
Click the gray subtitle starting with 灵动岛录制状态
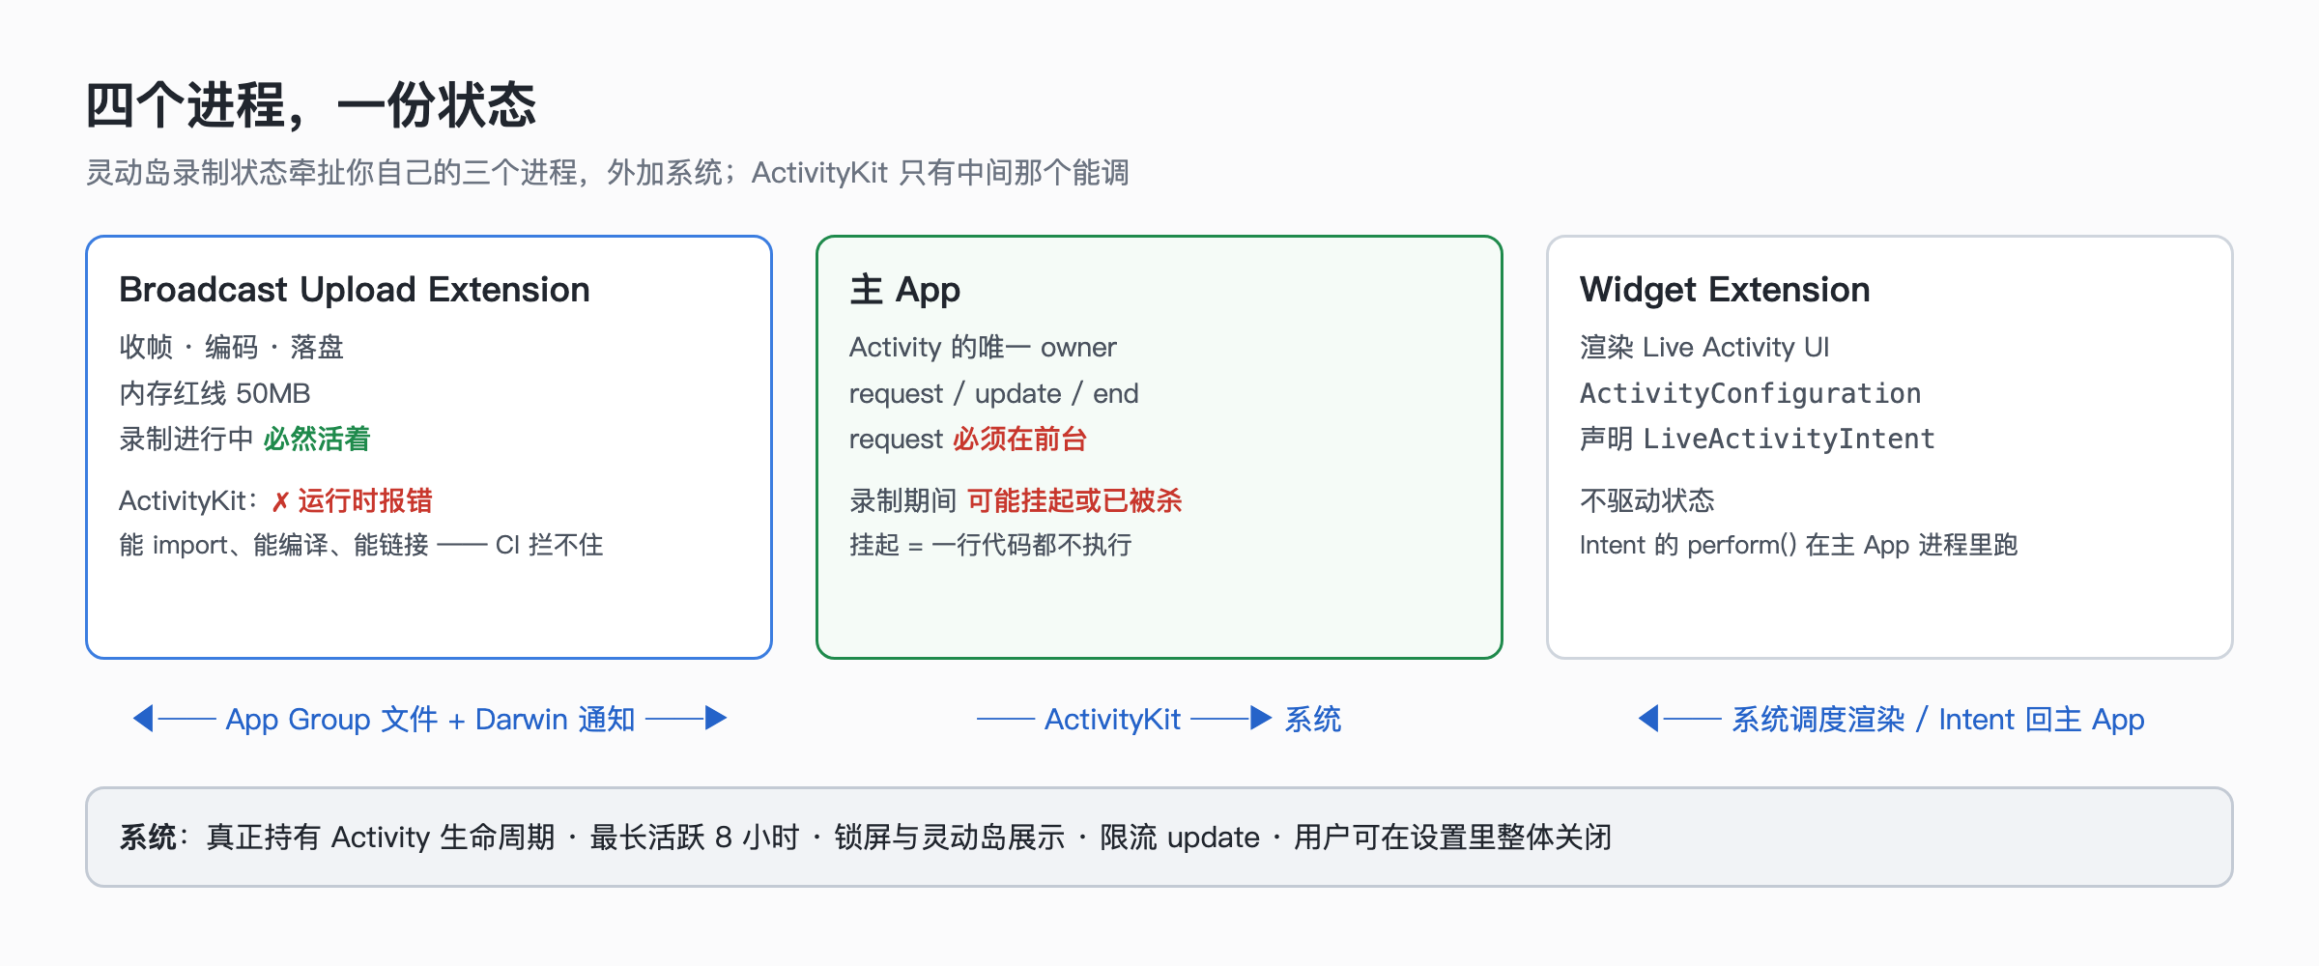(x=607, y=173)
